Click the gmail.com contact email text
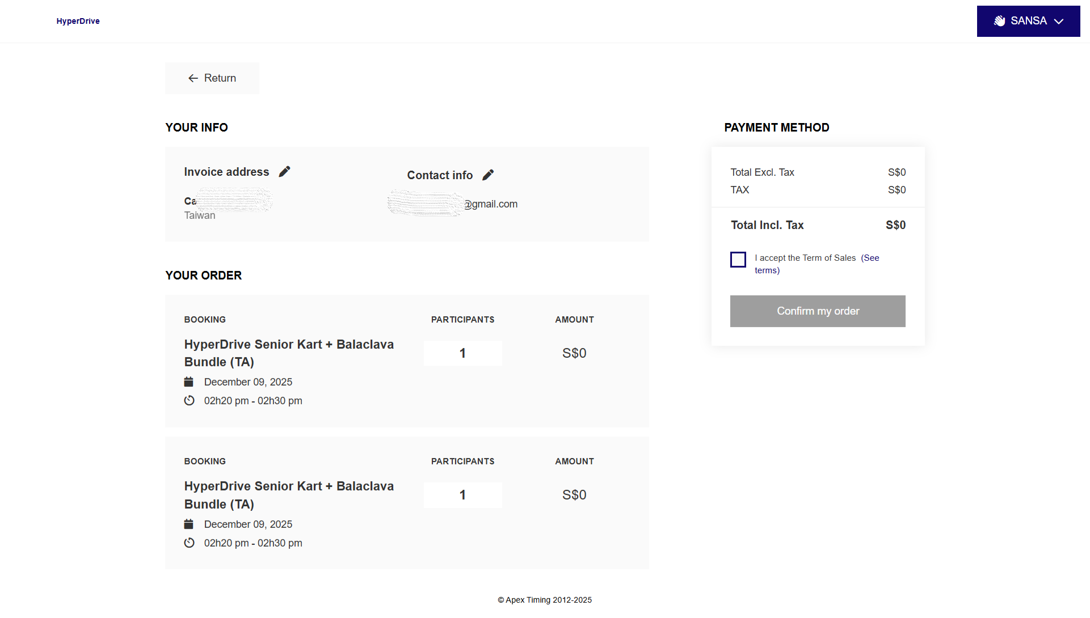 tap(491, 204)
